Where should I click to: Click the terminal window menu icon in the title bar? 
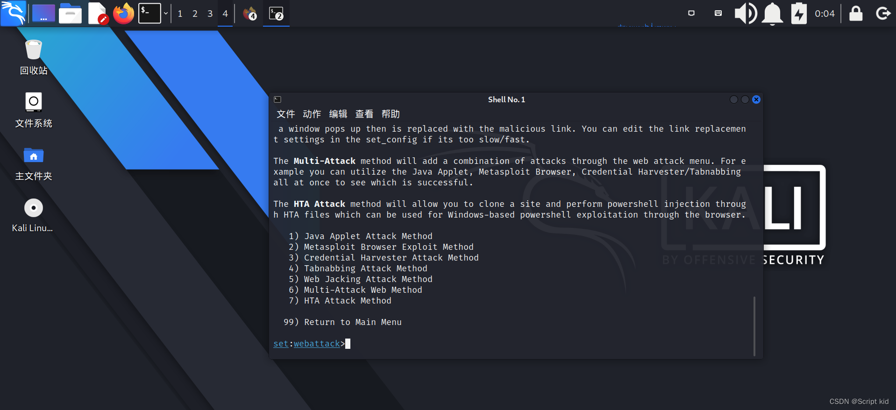[x=277, y=99]
